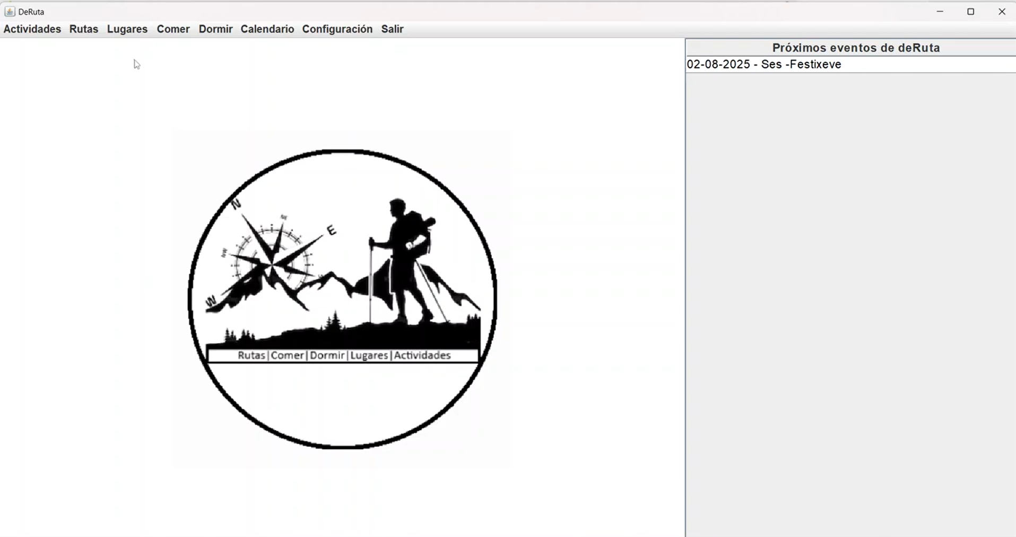The height and width of the screenshot is (537, 1016).
Task: Open the Rutas menu in the menu bar
Action: 84,29
